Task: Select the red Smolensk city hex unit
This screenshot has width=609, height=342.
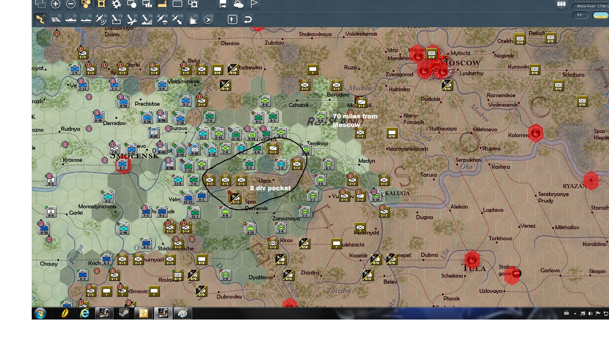Action: 123,165
